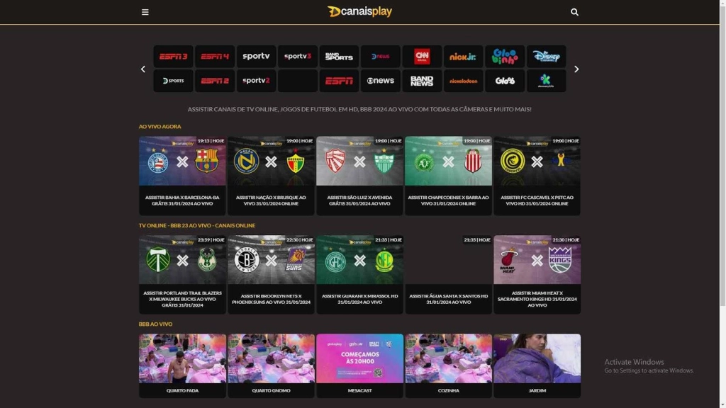Open Miami Heat x Sacramento Kings game
This screenshot has height=408, width=726.
point(537,275)
